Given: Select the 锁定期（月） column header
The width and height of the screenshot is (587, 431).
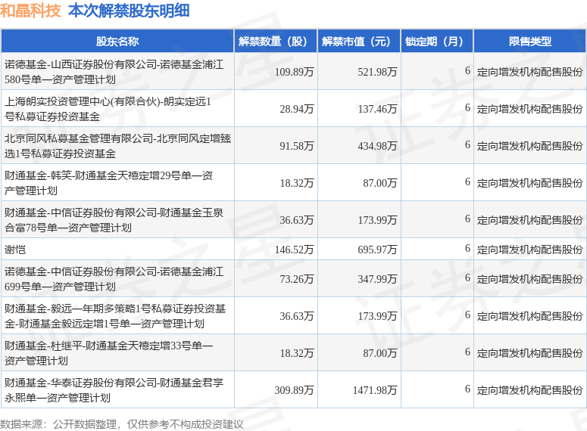Looking at the screenshot, I should click(x=437, y=41).
